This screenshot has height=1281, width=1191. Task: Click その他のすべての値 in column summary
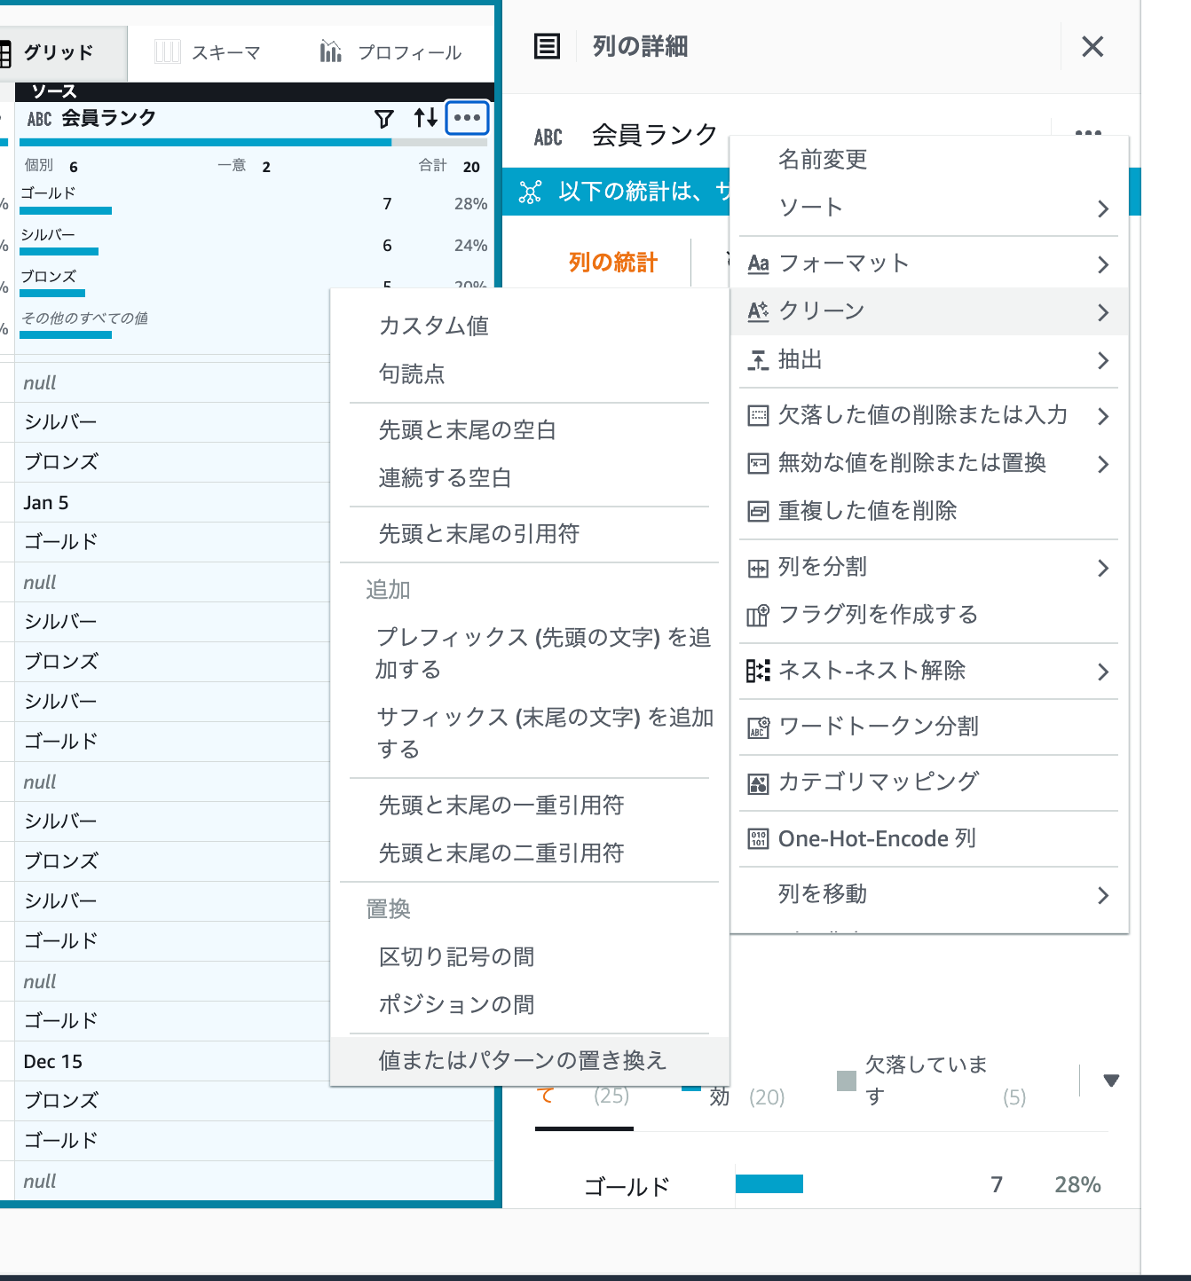point(84,318)
